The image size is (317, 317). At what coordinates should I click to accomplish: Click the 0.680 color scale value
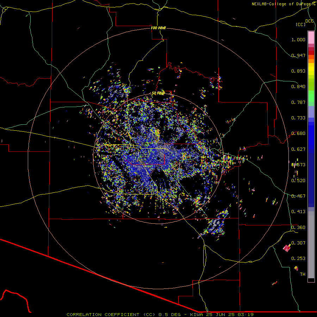[x=298, y=133]
